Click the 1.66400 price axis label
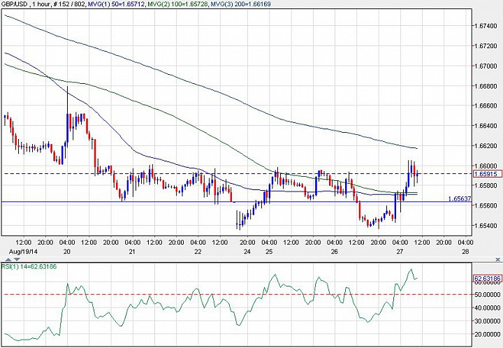503x348 pixels. pos(486,126)
